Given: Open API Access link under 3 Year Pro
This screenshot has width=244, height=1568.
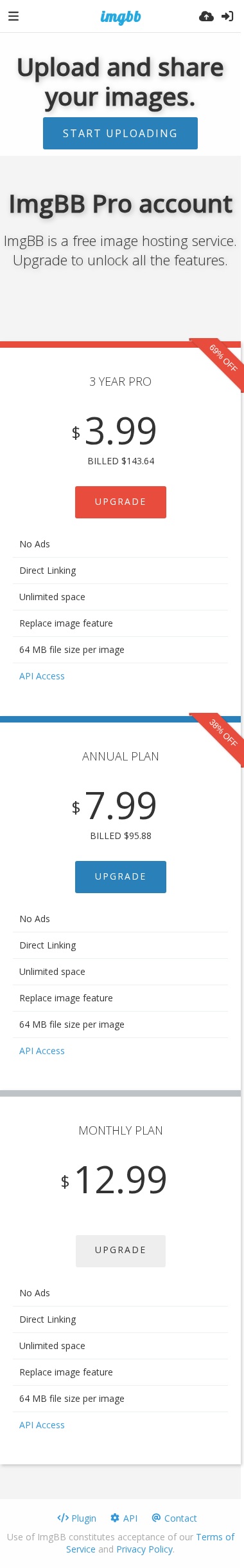Looking at the screenshot, I should [x=42, y=676].
